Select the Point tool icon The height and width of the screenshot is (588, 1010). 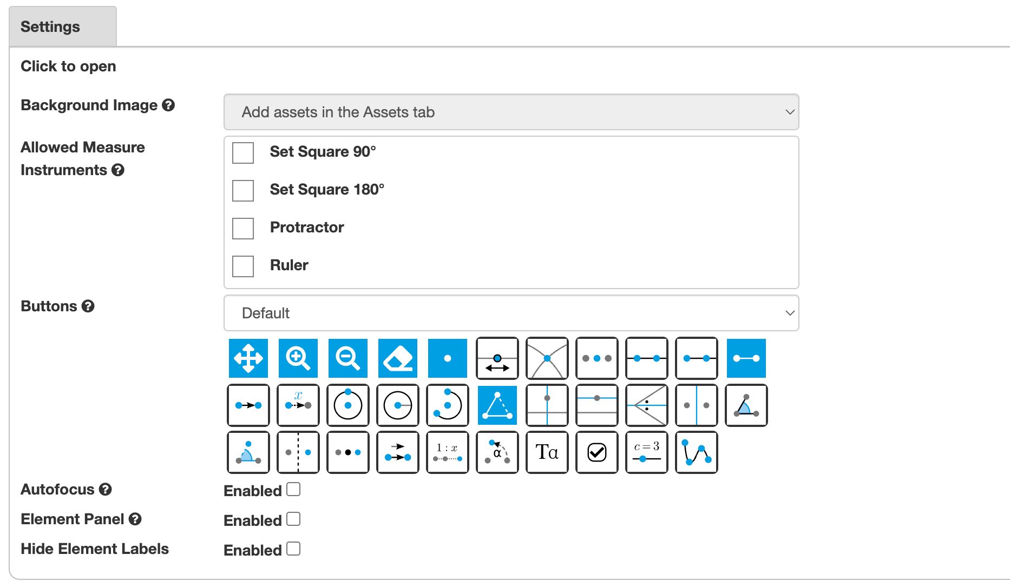448,358
